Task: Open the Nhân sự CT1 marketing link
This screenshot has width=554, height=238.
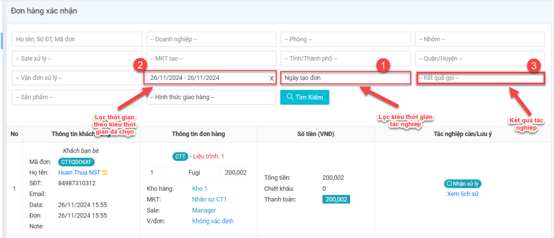Action: (209, 200)
